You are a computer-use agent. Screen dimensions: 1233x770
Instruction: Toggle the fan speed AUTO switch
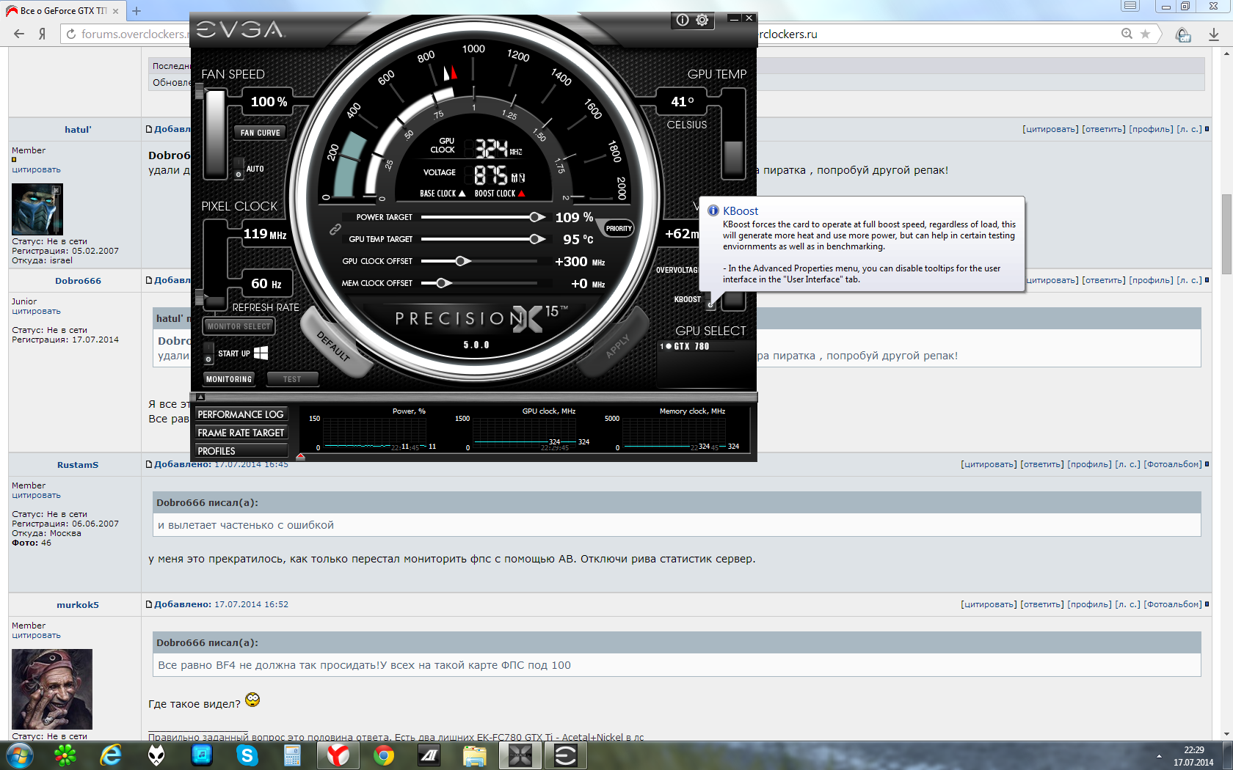[239, 169]
